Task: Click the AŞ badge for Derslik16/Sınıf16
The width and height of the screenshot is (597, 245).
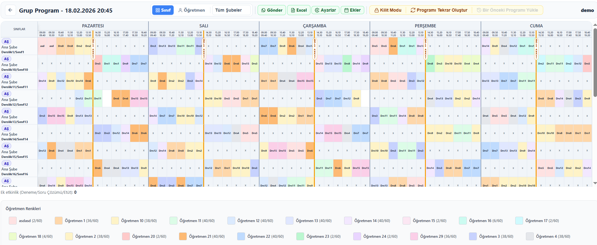Action: (6, 164)
